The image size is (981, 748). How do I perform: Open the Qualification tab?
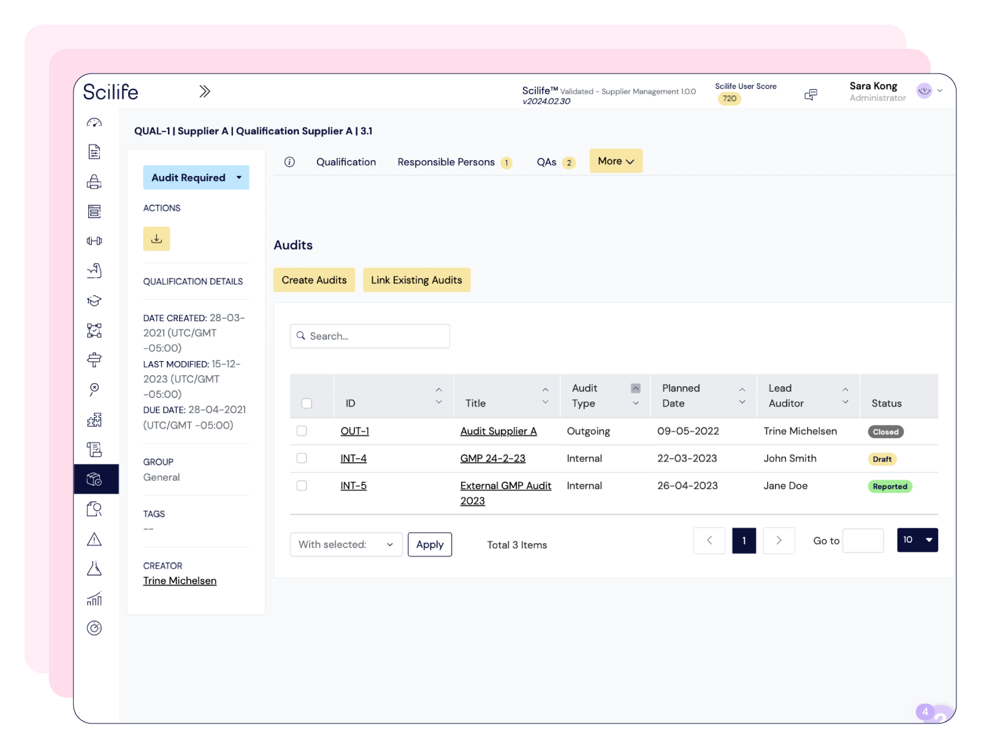[x=346, y=162]
